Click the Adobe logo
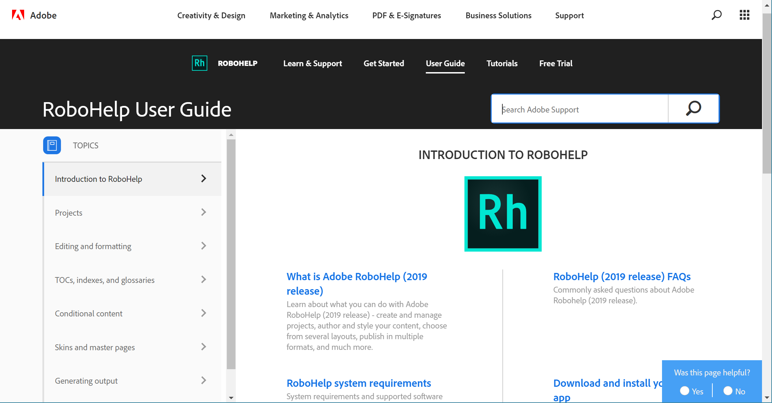772x403 pixels. pyautogui.click(x=18, y=15)
